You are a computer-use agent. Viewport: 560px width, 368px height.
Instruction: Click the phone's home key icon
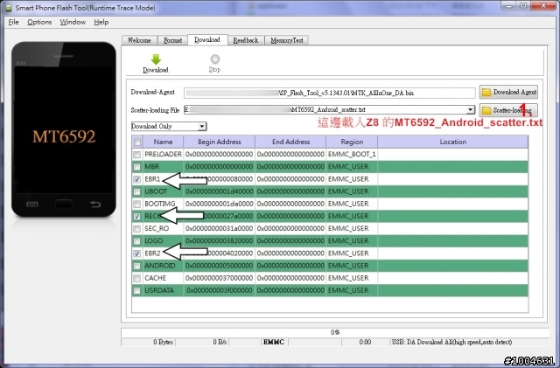click(x=64, y=205)
